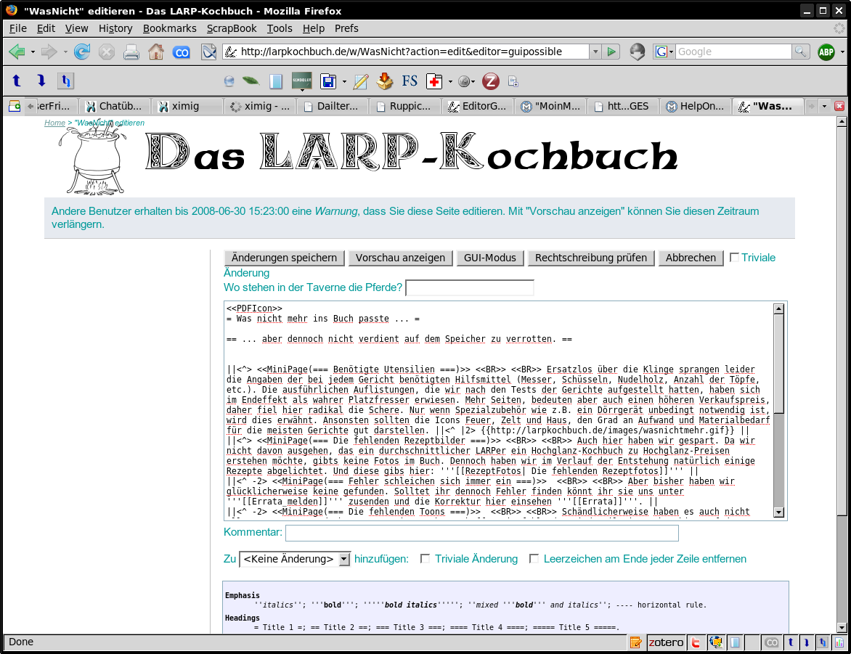Click the Twitter icon in status bar

pos(696,642)
